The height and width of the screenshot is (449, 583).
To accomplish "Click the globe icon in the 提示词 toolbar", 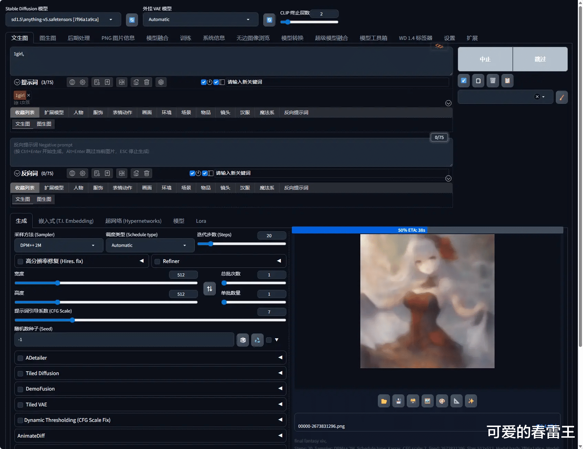I will (x=72, y=82).
